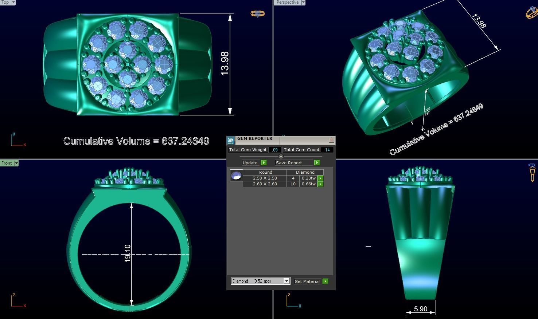Click the Save Report label button
The height and width of the screenshot is (319, 538).
[295, 163]
